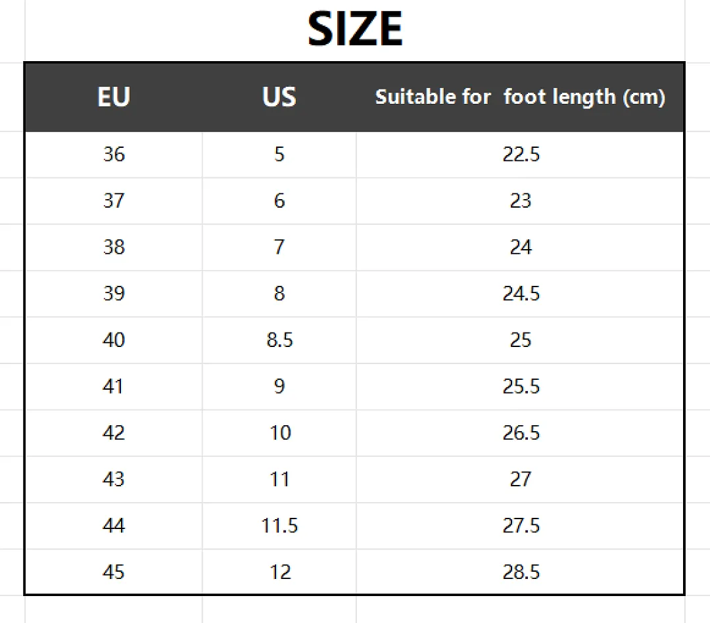
Task: Select the US column header
Action: coord(279,97)
